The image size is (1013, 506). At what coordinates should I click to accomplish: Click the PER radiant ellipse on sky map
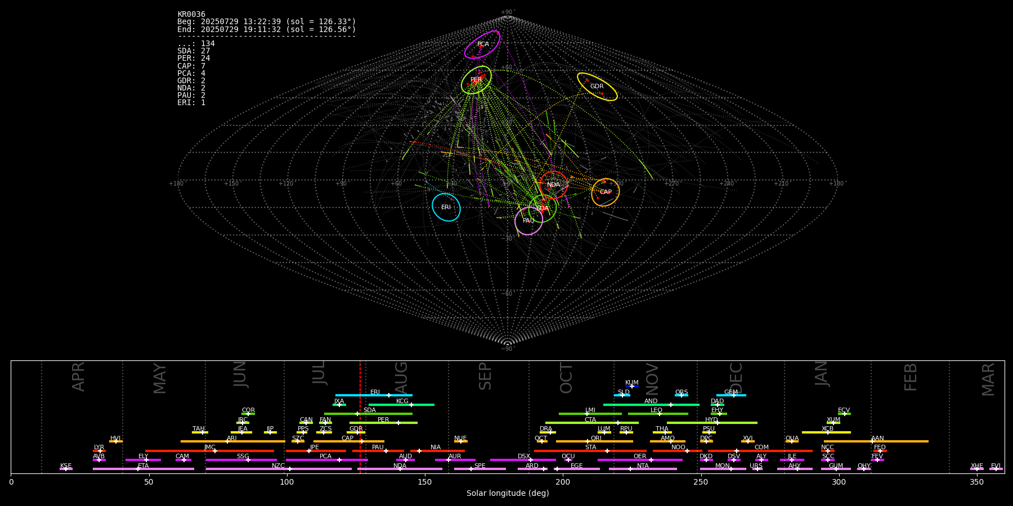(476, 80)
